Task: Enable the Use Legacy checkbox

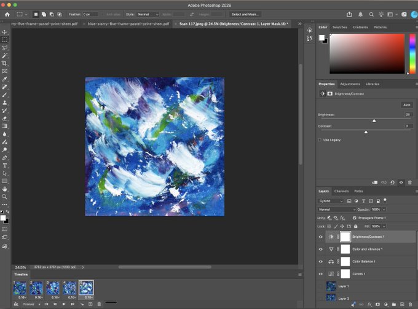Action: coord(320,140)
